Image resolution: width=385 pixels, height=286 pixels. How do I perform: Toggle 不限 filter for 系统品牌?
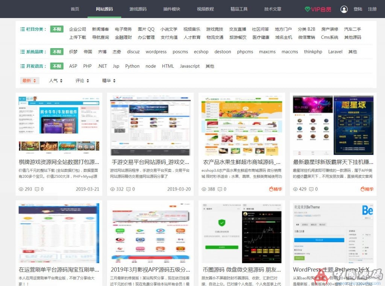coord(56,51)
